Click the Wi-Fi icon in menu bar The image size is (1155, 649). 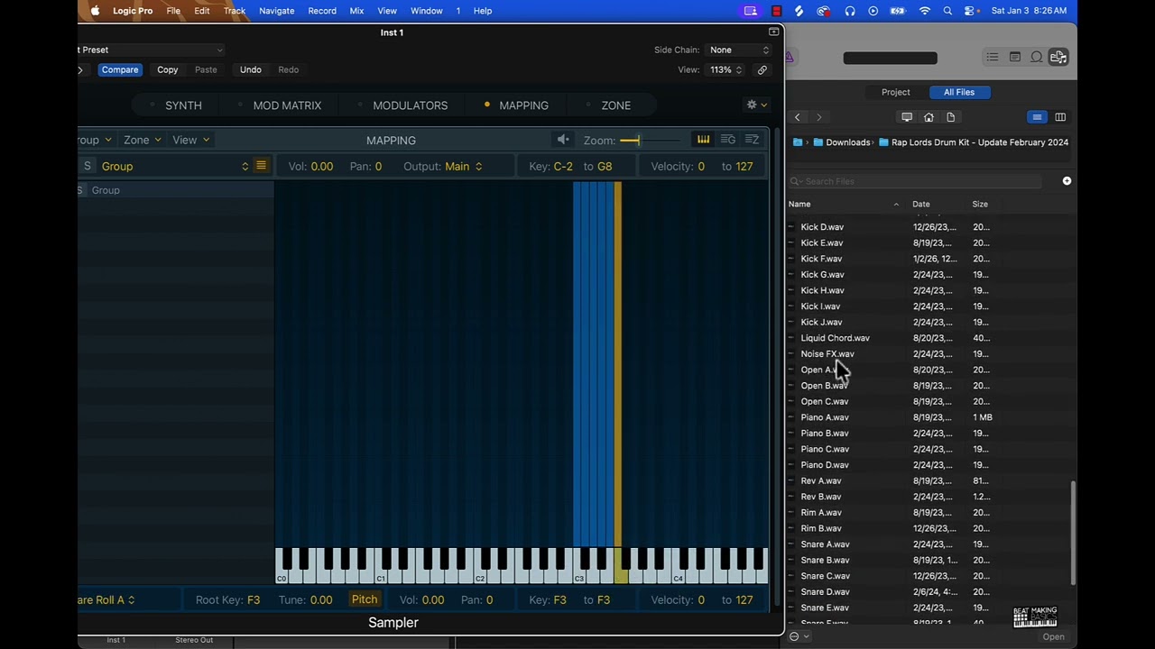coord(924,11)
